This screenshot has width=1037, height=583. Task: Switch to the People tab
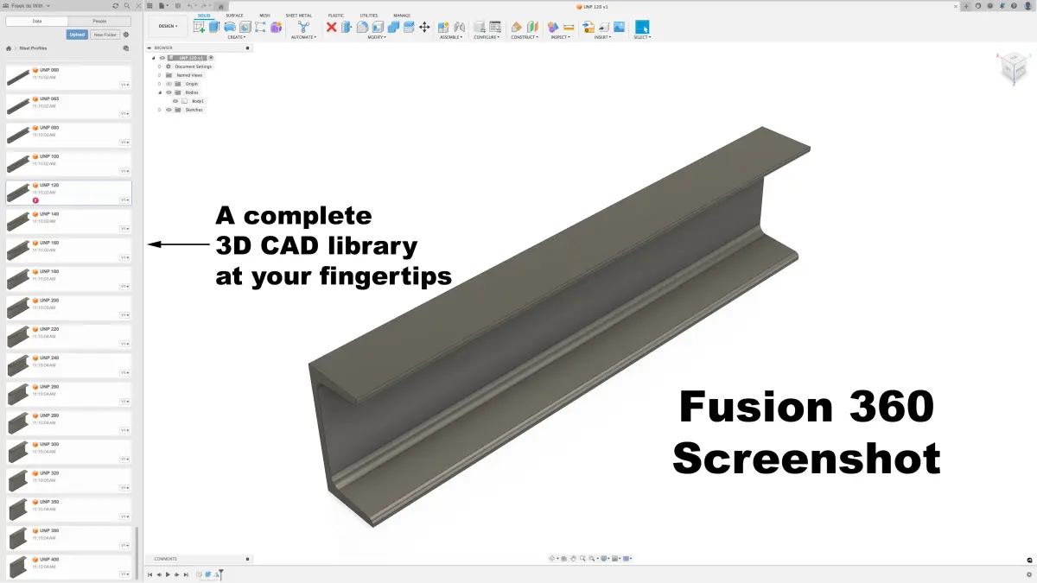(x=100, y=20)
